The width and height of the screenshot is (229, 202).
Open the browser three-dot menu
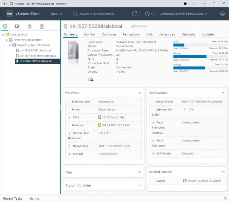(x=194, y=4)
